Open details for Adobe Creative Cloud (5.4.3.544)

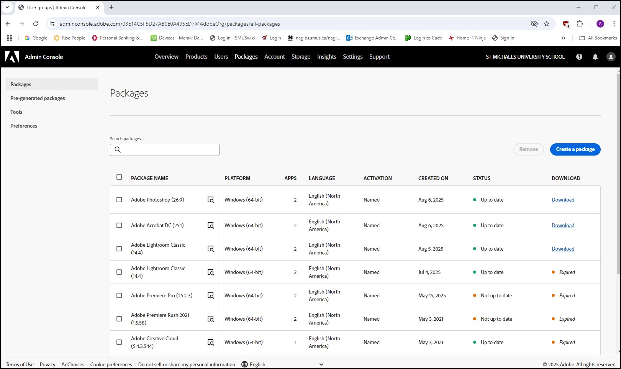(x=211, y=342)
